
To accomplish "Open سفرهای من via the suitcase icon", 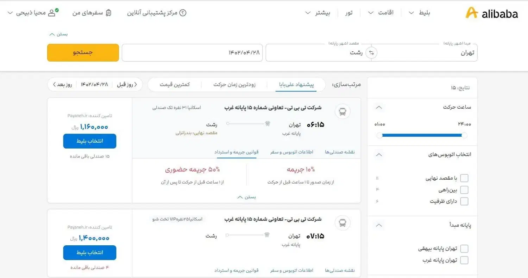I will 108,12.
